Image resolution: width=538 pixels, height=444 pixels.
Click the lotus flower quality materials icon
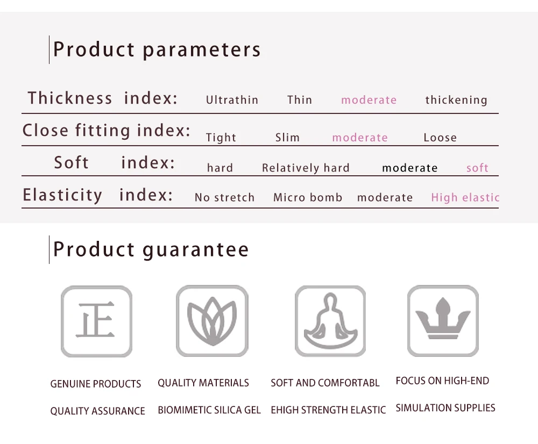coord(212,321)
